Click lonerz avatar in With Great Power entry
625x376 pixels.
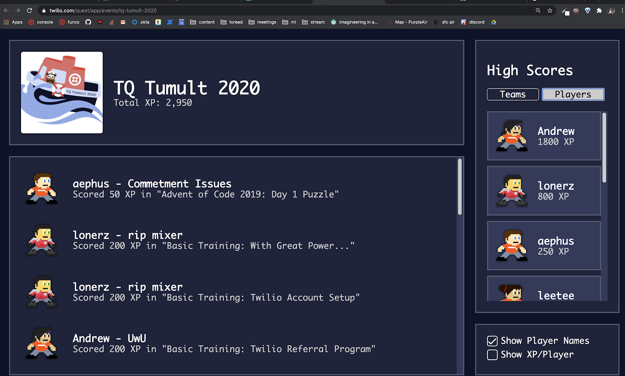tap(42, 240)
